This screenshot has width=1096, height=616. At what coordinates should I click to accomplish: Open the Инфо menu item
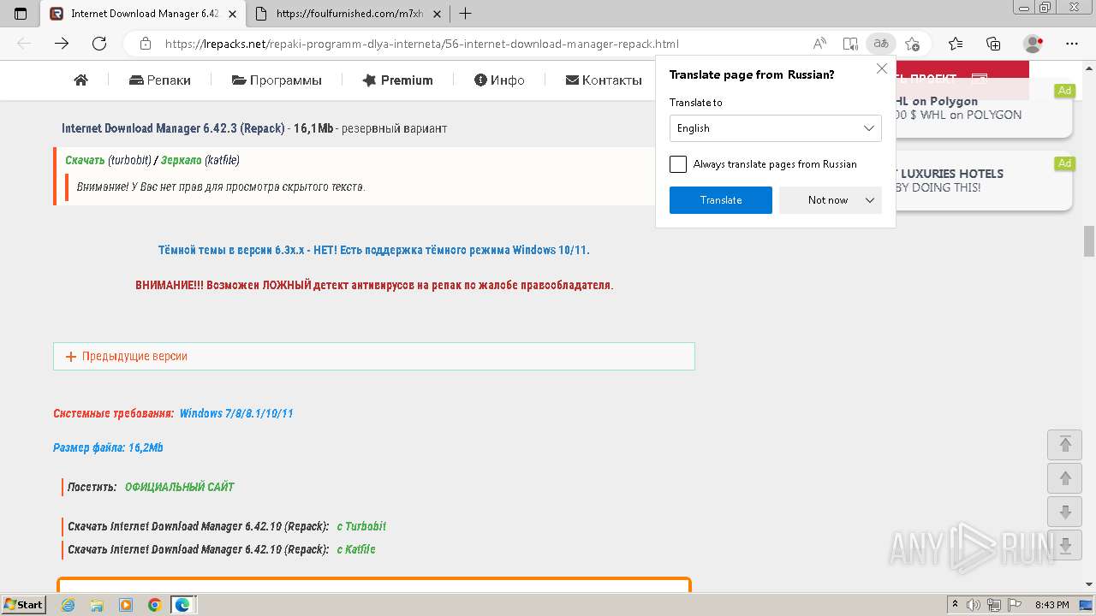(499, 80)
